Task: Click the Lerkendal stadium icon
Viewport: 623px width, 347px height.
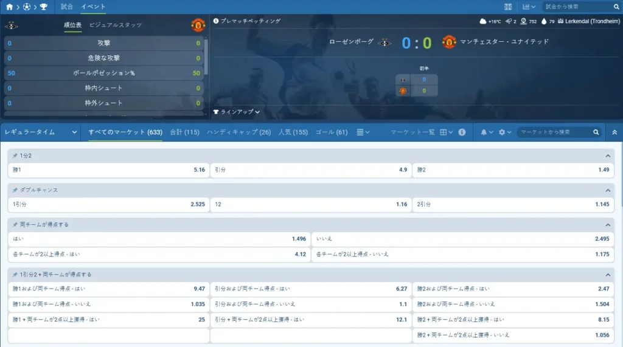Action: [560, 21]
